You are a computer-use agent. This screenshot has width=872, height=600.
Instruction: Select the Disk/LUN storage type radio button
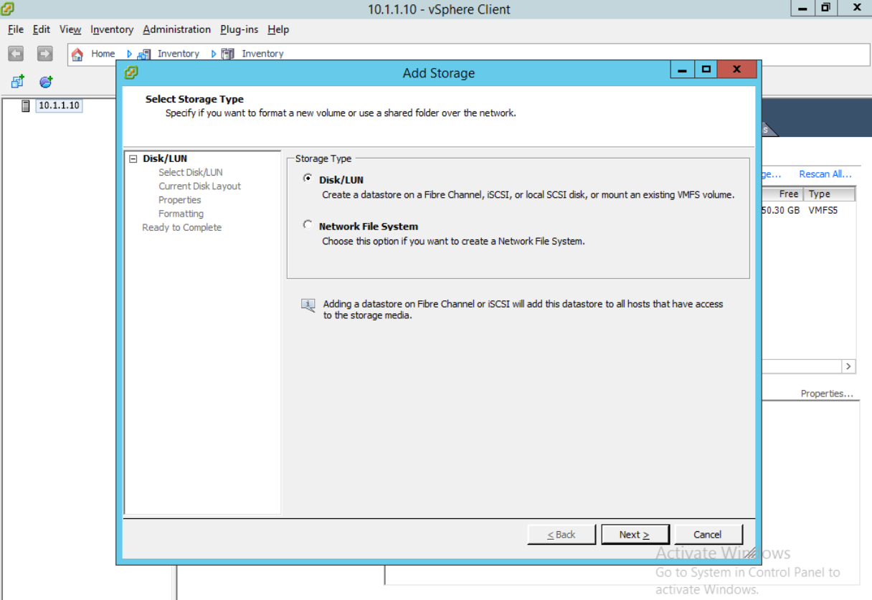(x=308, y=178)
